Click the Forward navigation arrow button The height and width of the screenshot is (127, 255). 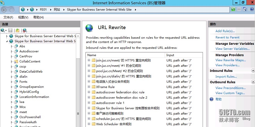tap(12, 10)
